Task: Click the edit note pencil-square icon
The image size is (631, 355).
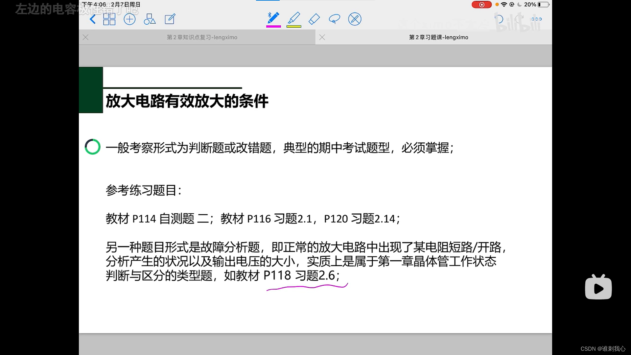Action: pos(170,19)
